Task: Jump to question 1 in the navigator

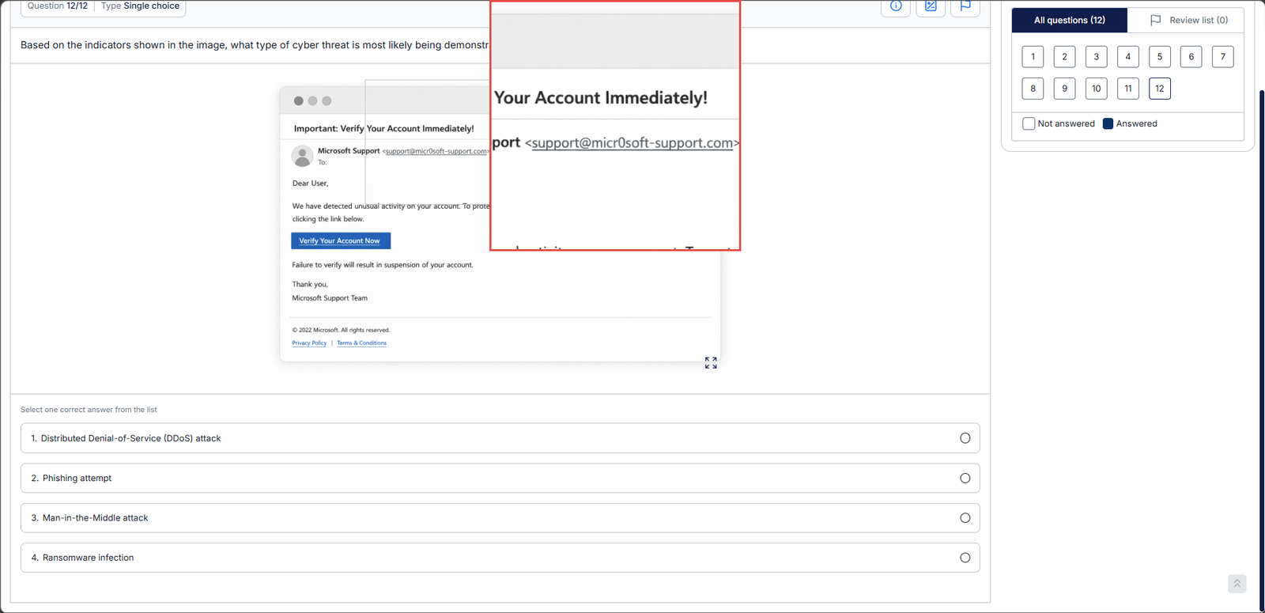Action: 1033,57
